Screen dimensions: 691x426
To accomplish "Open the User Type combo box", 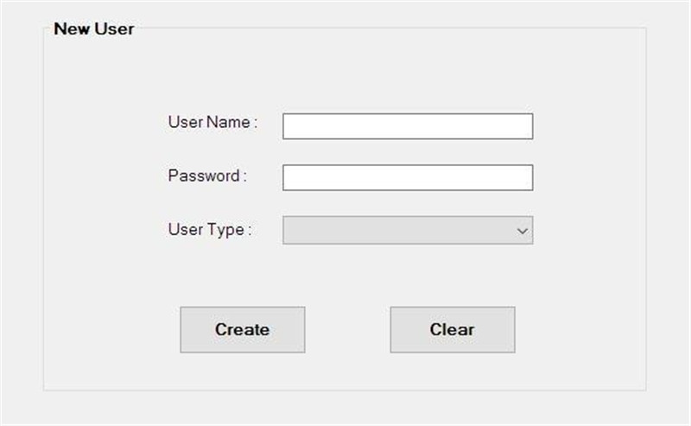I will click(x=408, y=230).
